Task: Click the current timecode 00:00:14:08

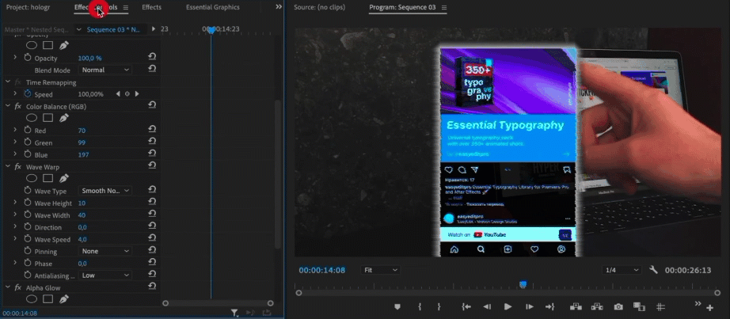Action: pyautogui.click(x=322, y=270)
